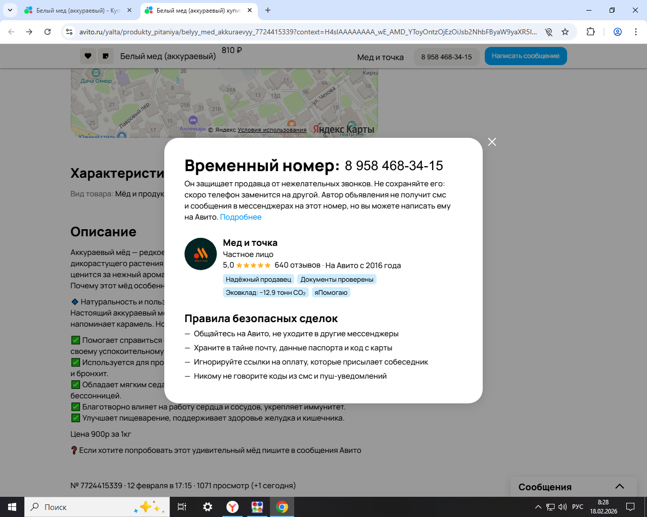Switch to first tab Белый мед (аккураевый) - Куп

[x=78, y=10]
